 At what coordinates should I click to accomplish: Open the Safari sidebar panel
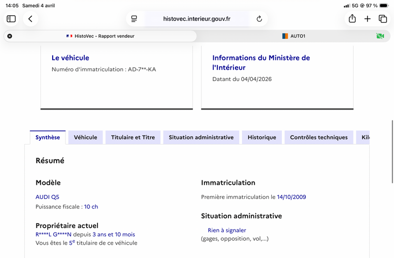[x=11, y=19]
